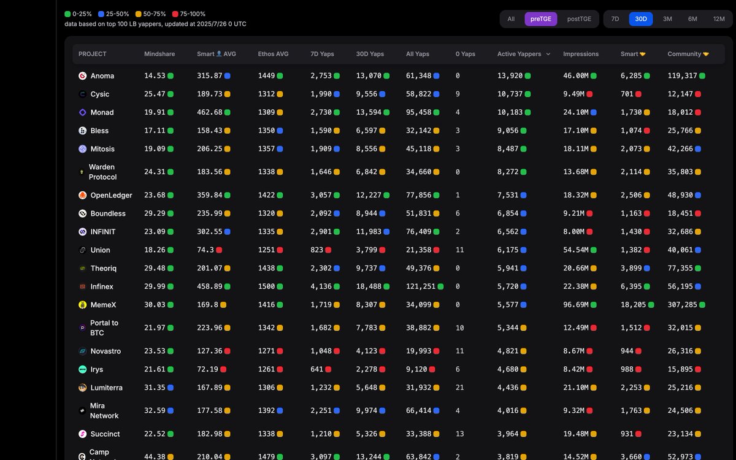The width and height of the screenshot is (736, 460).
Task: Sort table by Impressions column header
Action: [x=580, y=54]
